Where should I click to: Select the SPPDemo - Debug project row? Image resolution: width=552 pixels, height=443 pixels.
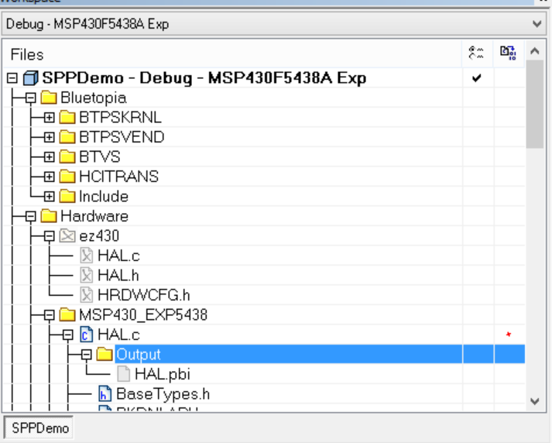pyautogui.click(x=204, y=77)
